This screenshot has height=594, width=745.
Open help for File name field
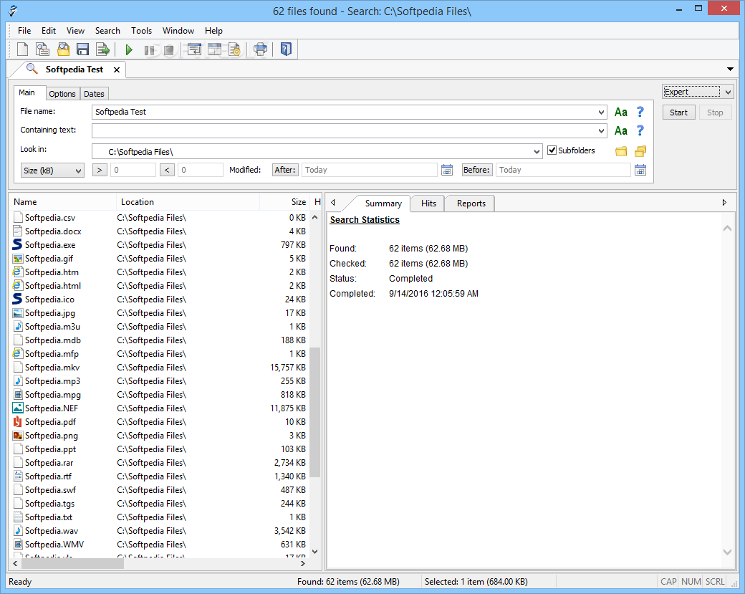click(640, 112)
